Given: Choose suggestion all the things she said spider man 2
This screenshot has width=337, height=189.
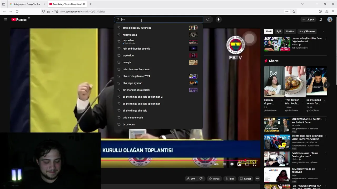Looking at the screenshot, I should (x=158, y=97).
